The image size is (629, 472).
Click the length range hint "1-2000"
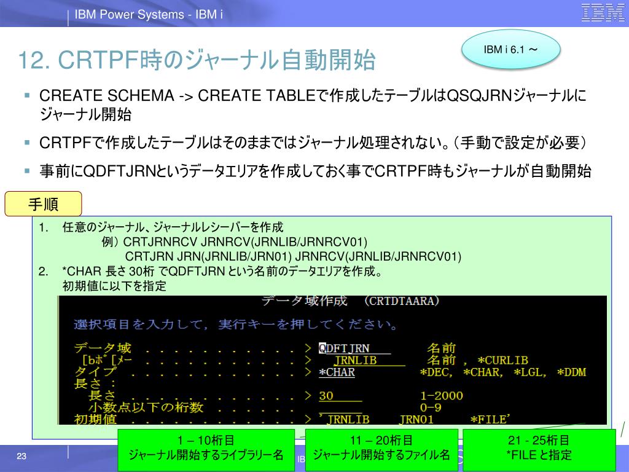click(442, 396)
